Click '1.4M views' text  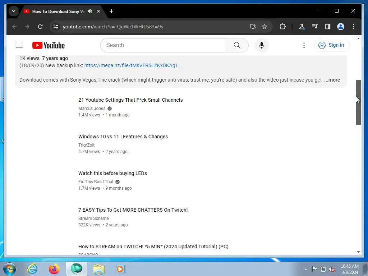[x=89, y=115]
